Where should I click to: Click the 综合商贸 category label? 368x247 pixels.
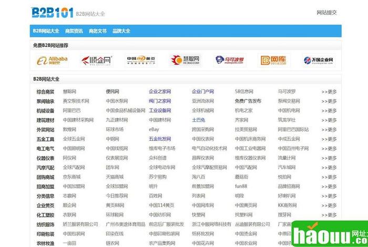tap(45, 92)
